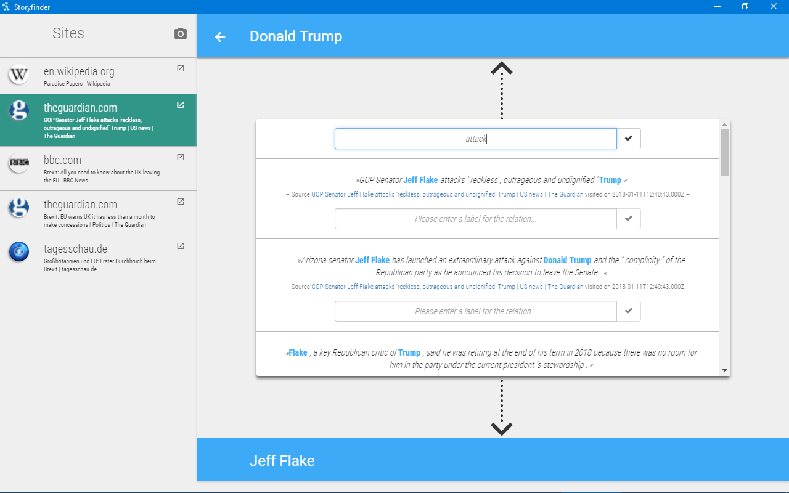Click 'Trump' entity in first sentence

[x=610, y=180]
